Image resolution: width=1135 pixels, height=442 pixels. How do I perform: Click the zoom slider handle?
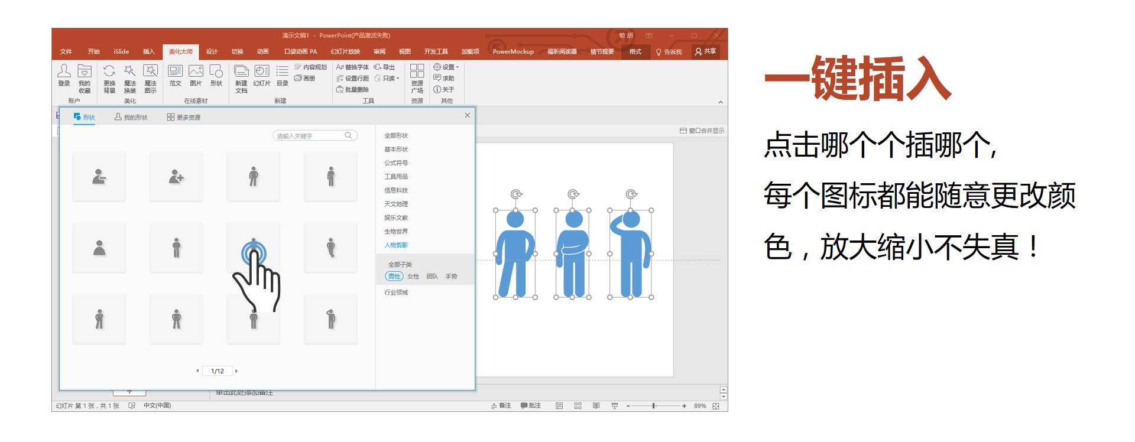pos(653,406)
